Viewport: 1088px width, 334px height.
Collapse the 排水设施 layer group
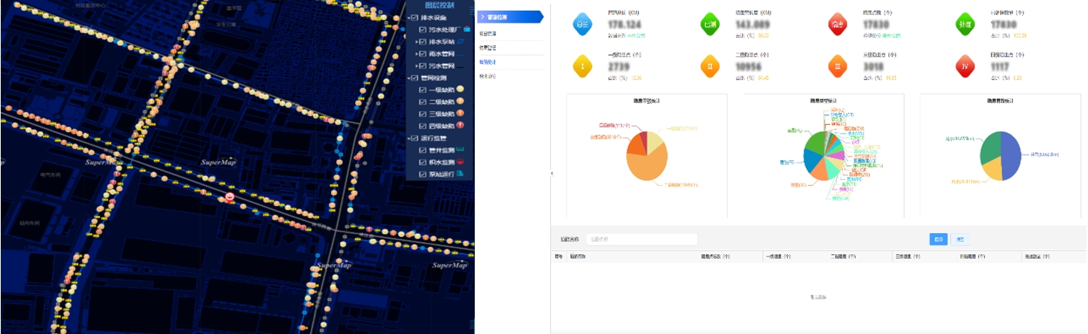coord(409,18)
